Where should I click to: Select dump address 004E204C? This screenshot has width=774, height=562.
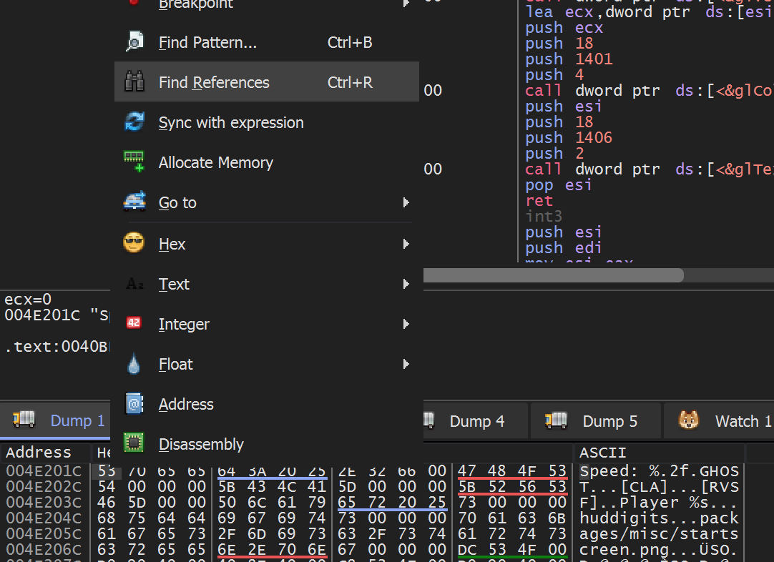point(44,518)
